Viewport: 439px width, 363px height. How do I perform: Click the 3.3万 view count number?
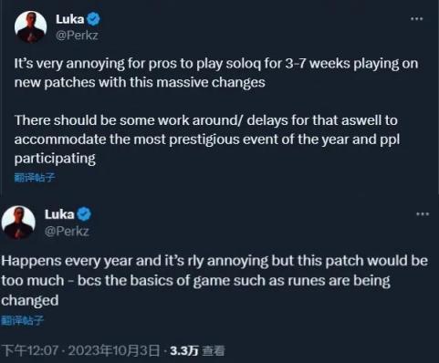[x=184, y=350]
